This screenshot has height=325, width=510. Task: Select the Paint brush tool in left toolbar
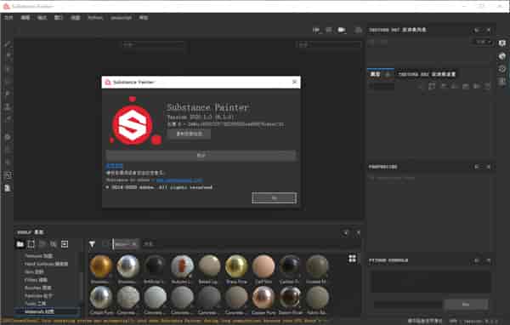click(x=8, y=44)
